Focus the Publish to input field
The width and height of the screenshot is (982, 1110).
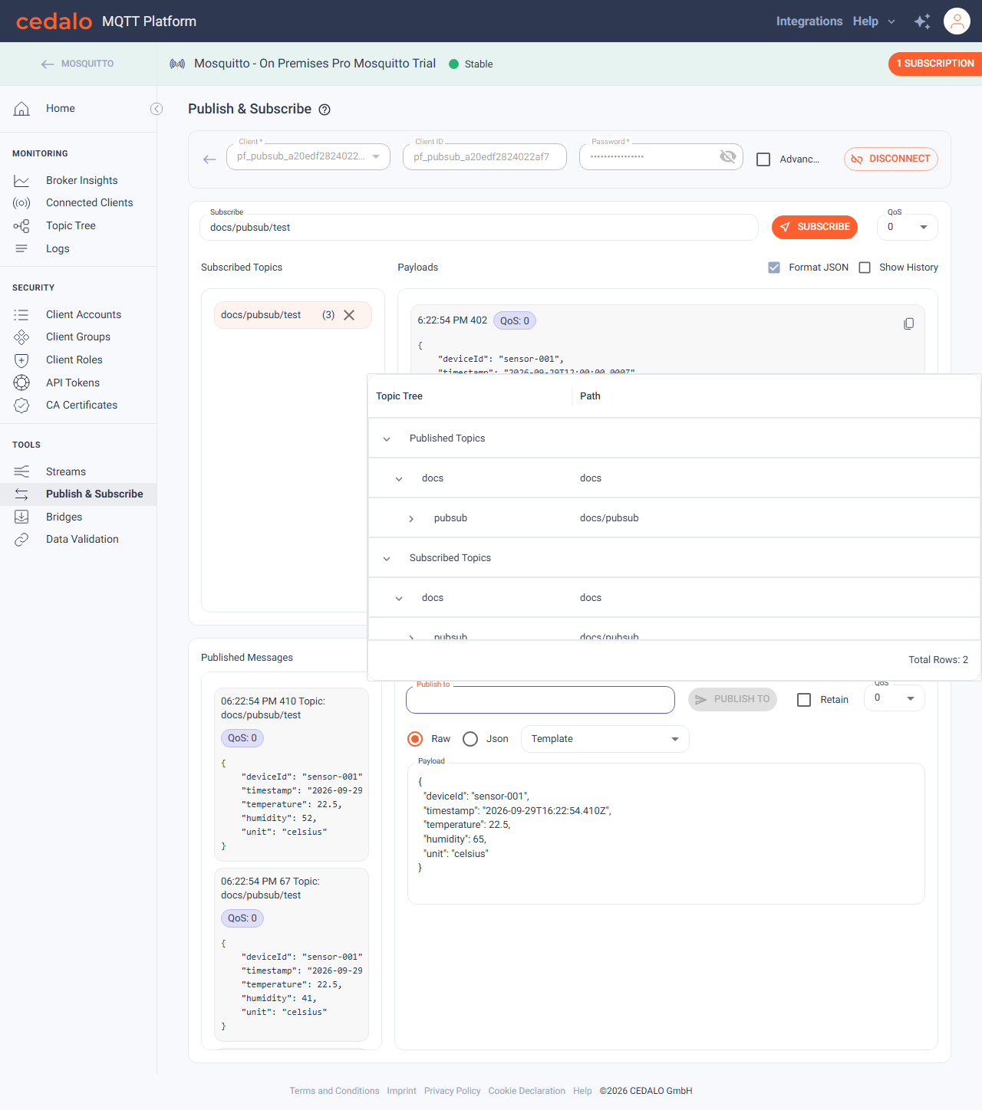click(x=541, y=700)
